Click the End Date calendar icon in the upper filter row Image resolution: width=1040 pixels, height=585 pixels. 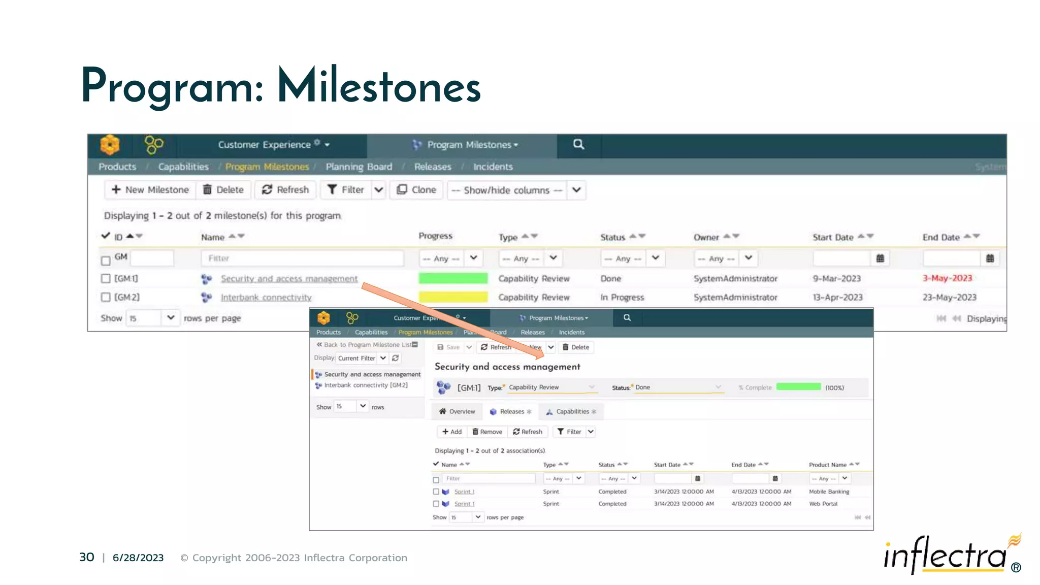click(x=990, y=258)
